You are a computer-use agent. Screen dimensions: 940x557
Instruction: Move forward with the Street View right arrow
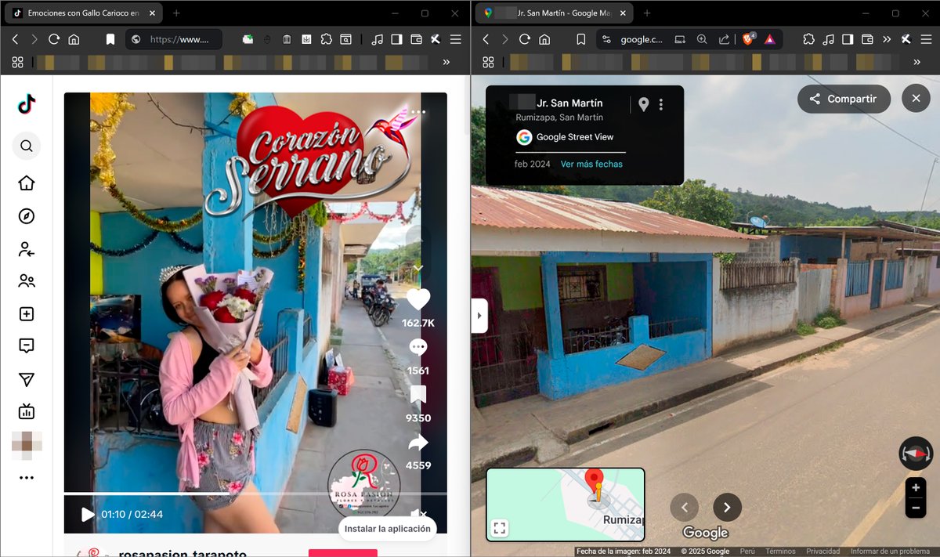pos(727,508)
